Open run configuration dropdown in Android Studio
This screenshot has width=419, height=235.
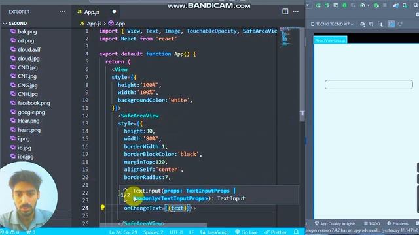click(308, 5)
